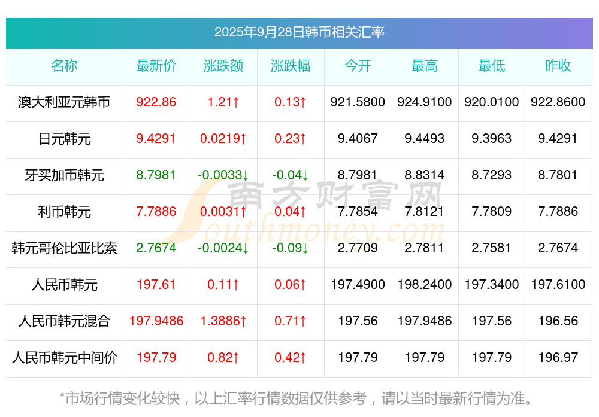Screen dimensions: 599x417
Task: Click change percent -0.09↓
Action: pos(291,248)
